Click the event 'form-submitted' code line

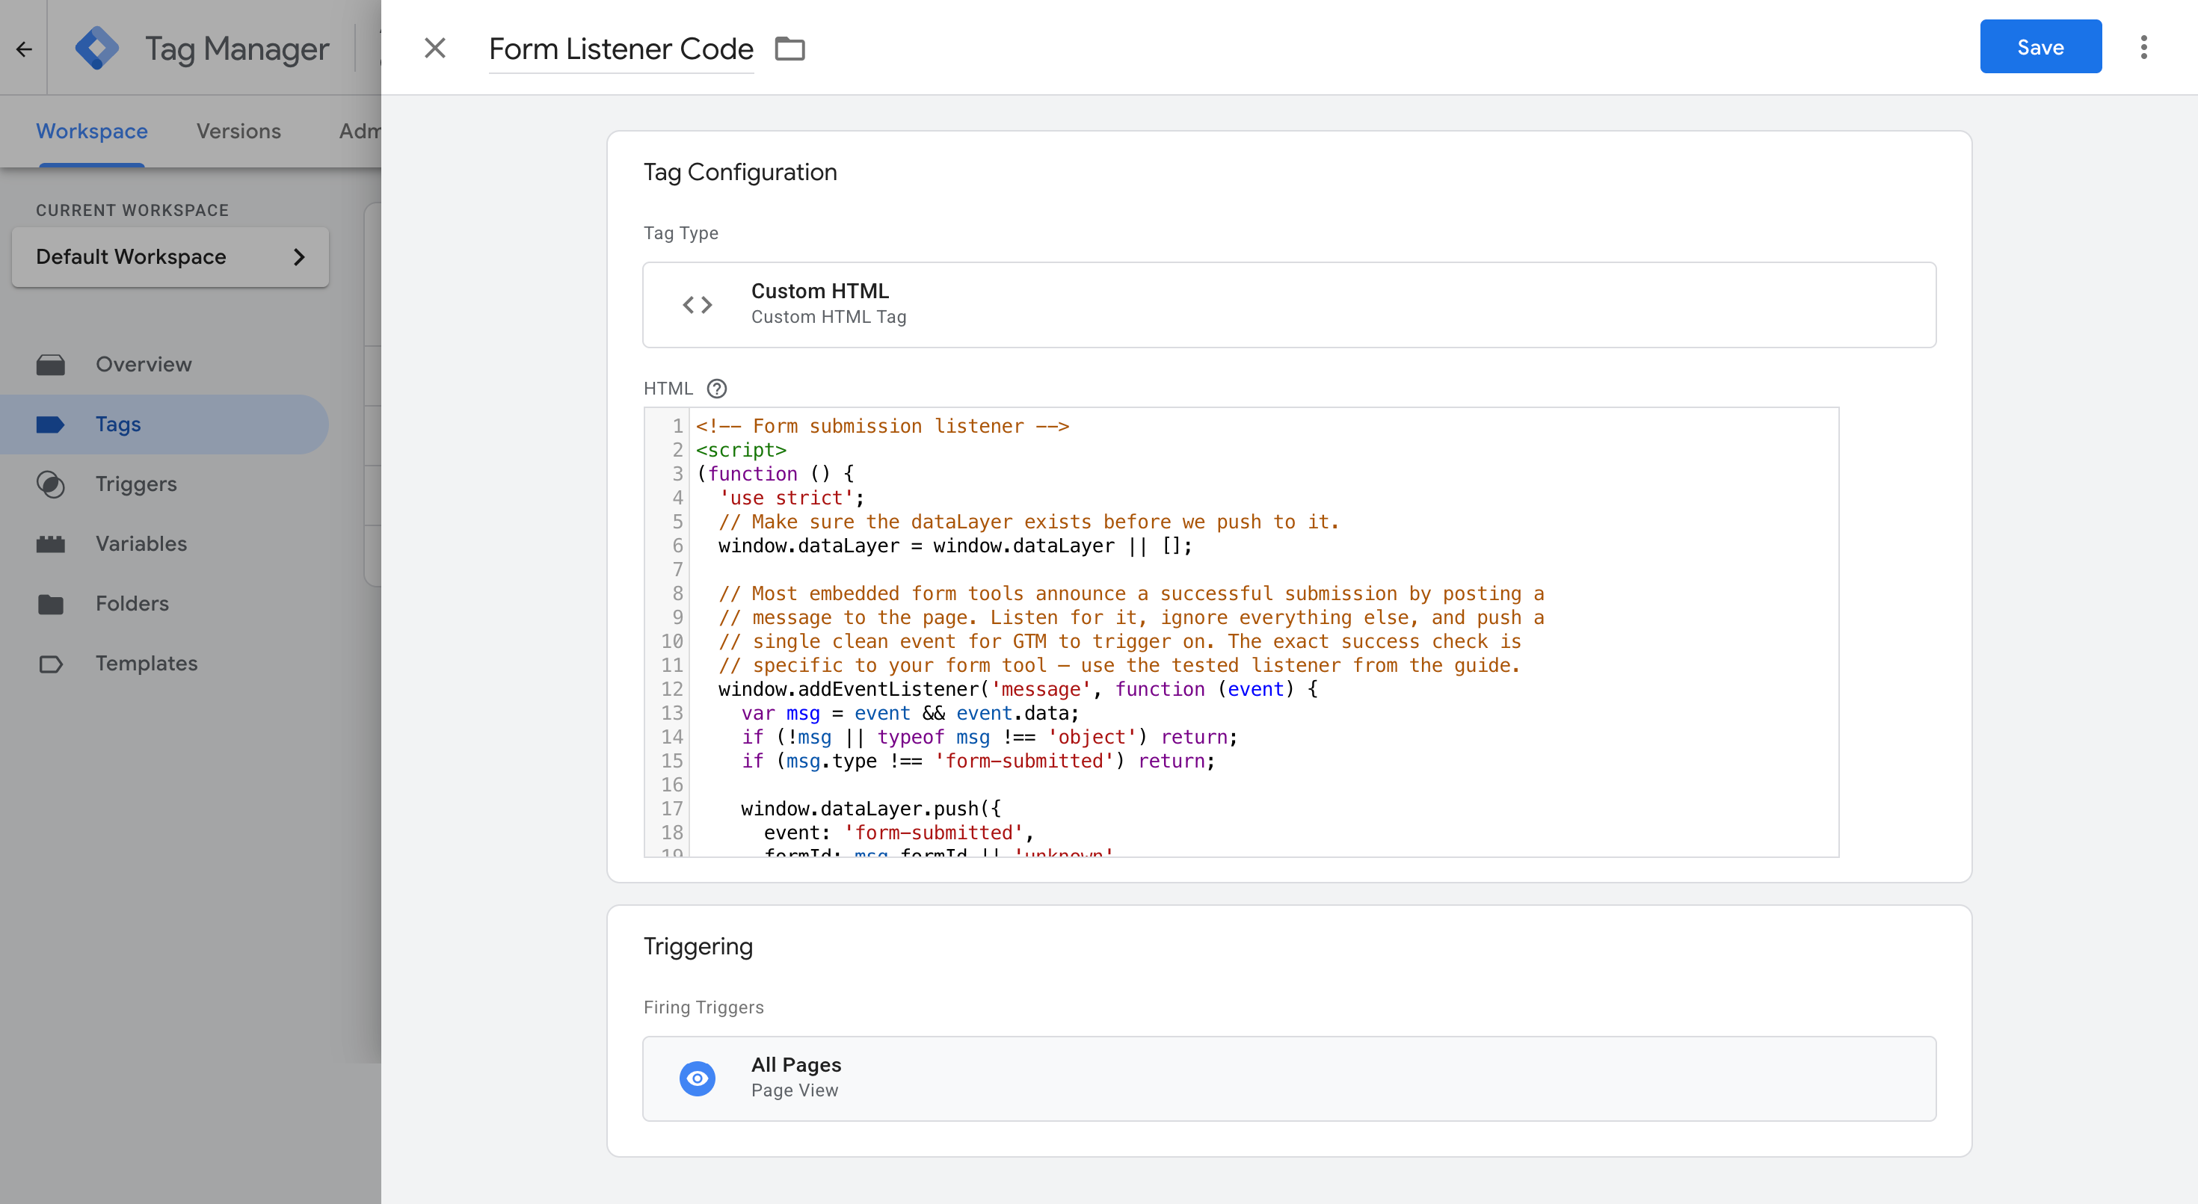point(899,833)
